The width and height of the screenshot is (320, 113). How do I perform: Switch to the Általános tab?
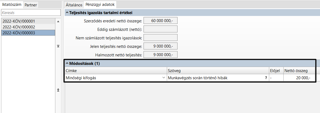tap(74, 5)
